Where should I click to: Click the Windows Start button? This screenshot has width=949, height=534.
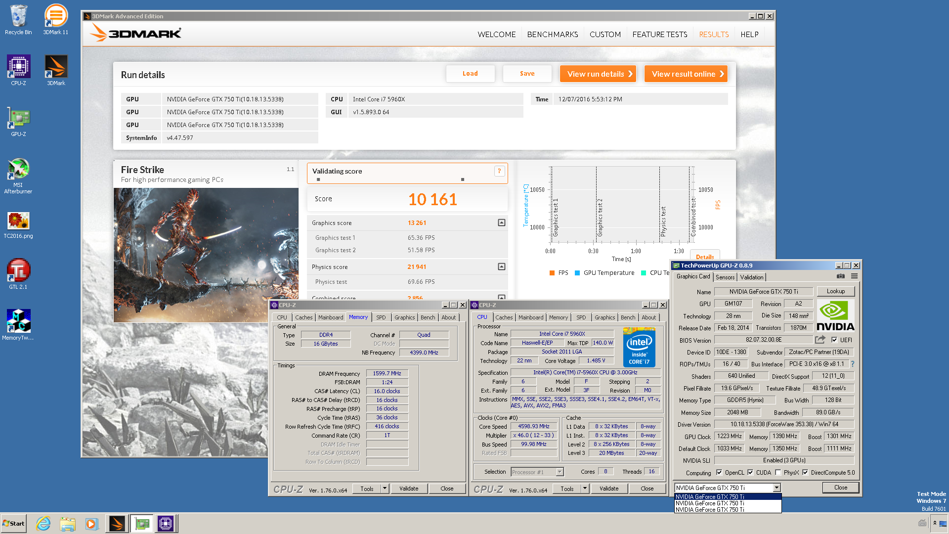click(x=13, y=524)
